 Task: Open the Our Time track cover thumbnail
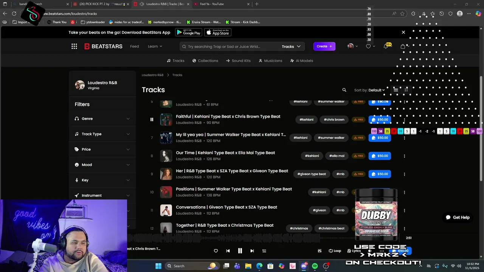[x=166, y=156]
